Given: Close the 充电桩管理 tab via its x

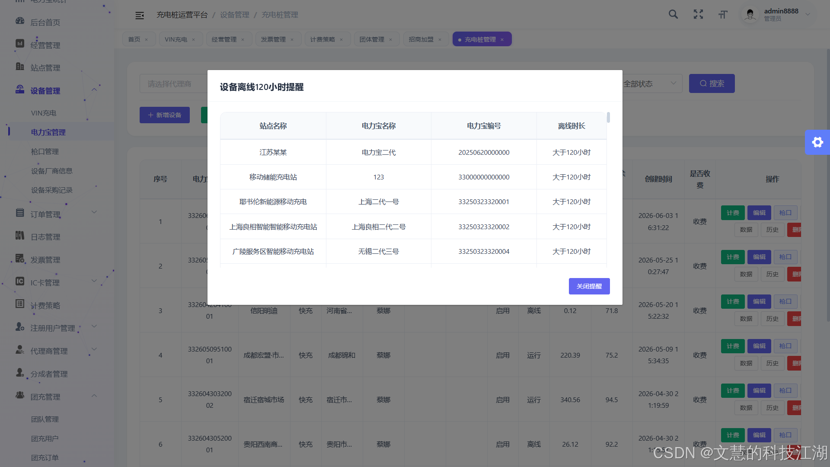Looking at the screenshot, I should tap(502, 40).
